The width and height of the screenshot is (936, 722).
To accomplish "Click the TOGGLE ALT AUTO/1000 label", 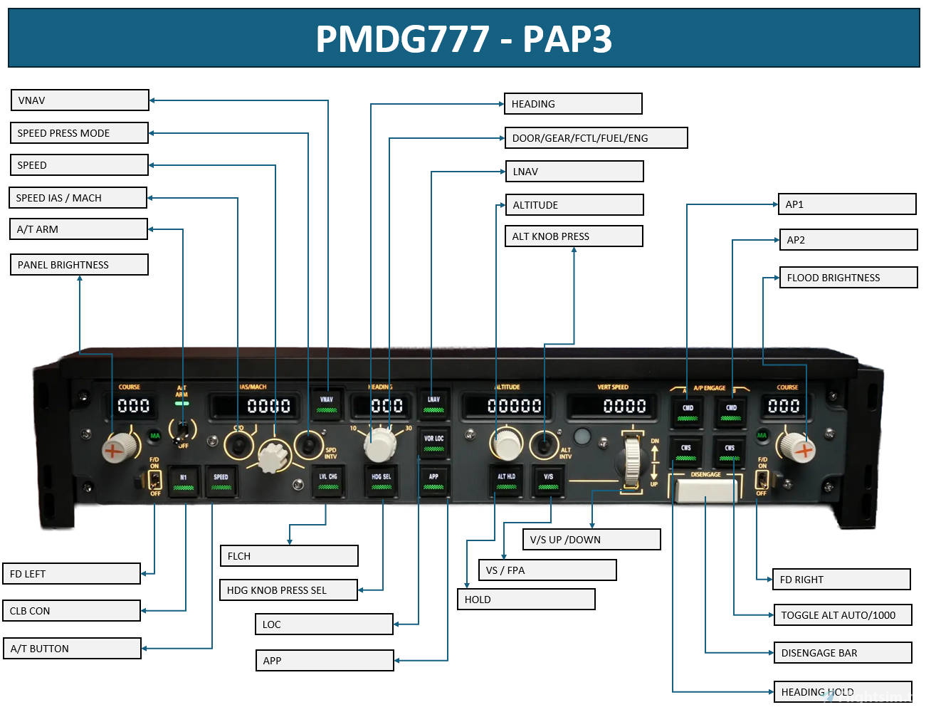I will 843,615.
